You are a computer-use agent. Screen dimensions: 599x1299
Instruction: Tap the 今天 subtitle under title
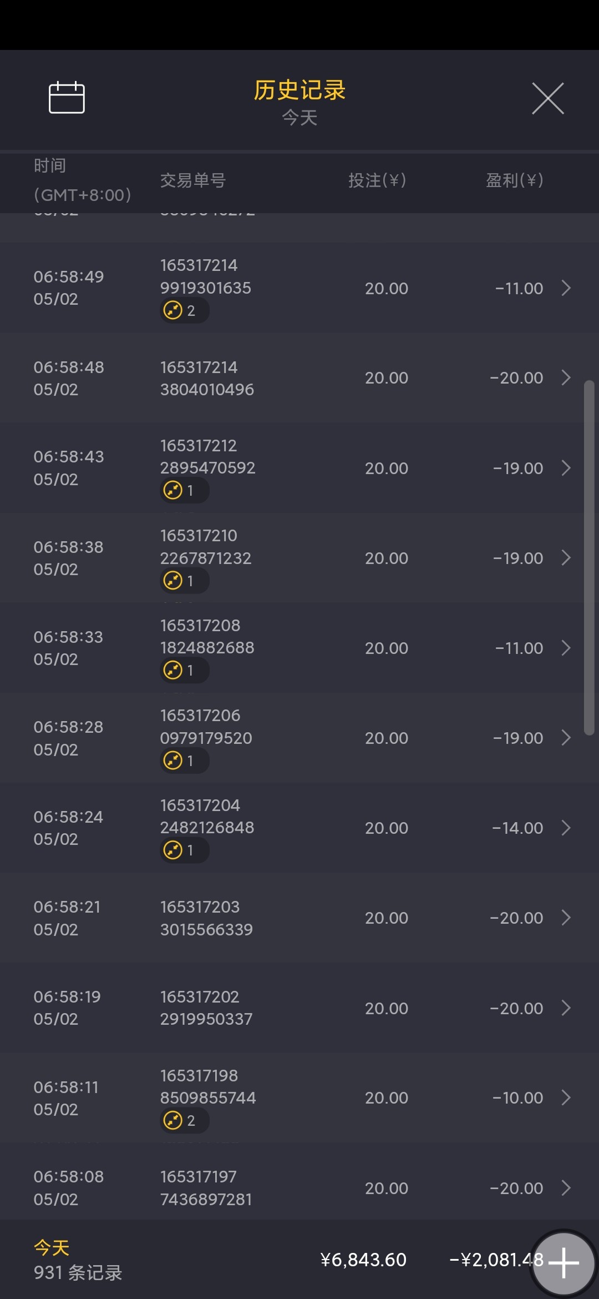299,118
